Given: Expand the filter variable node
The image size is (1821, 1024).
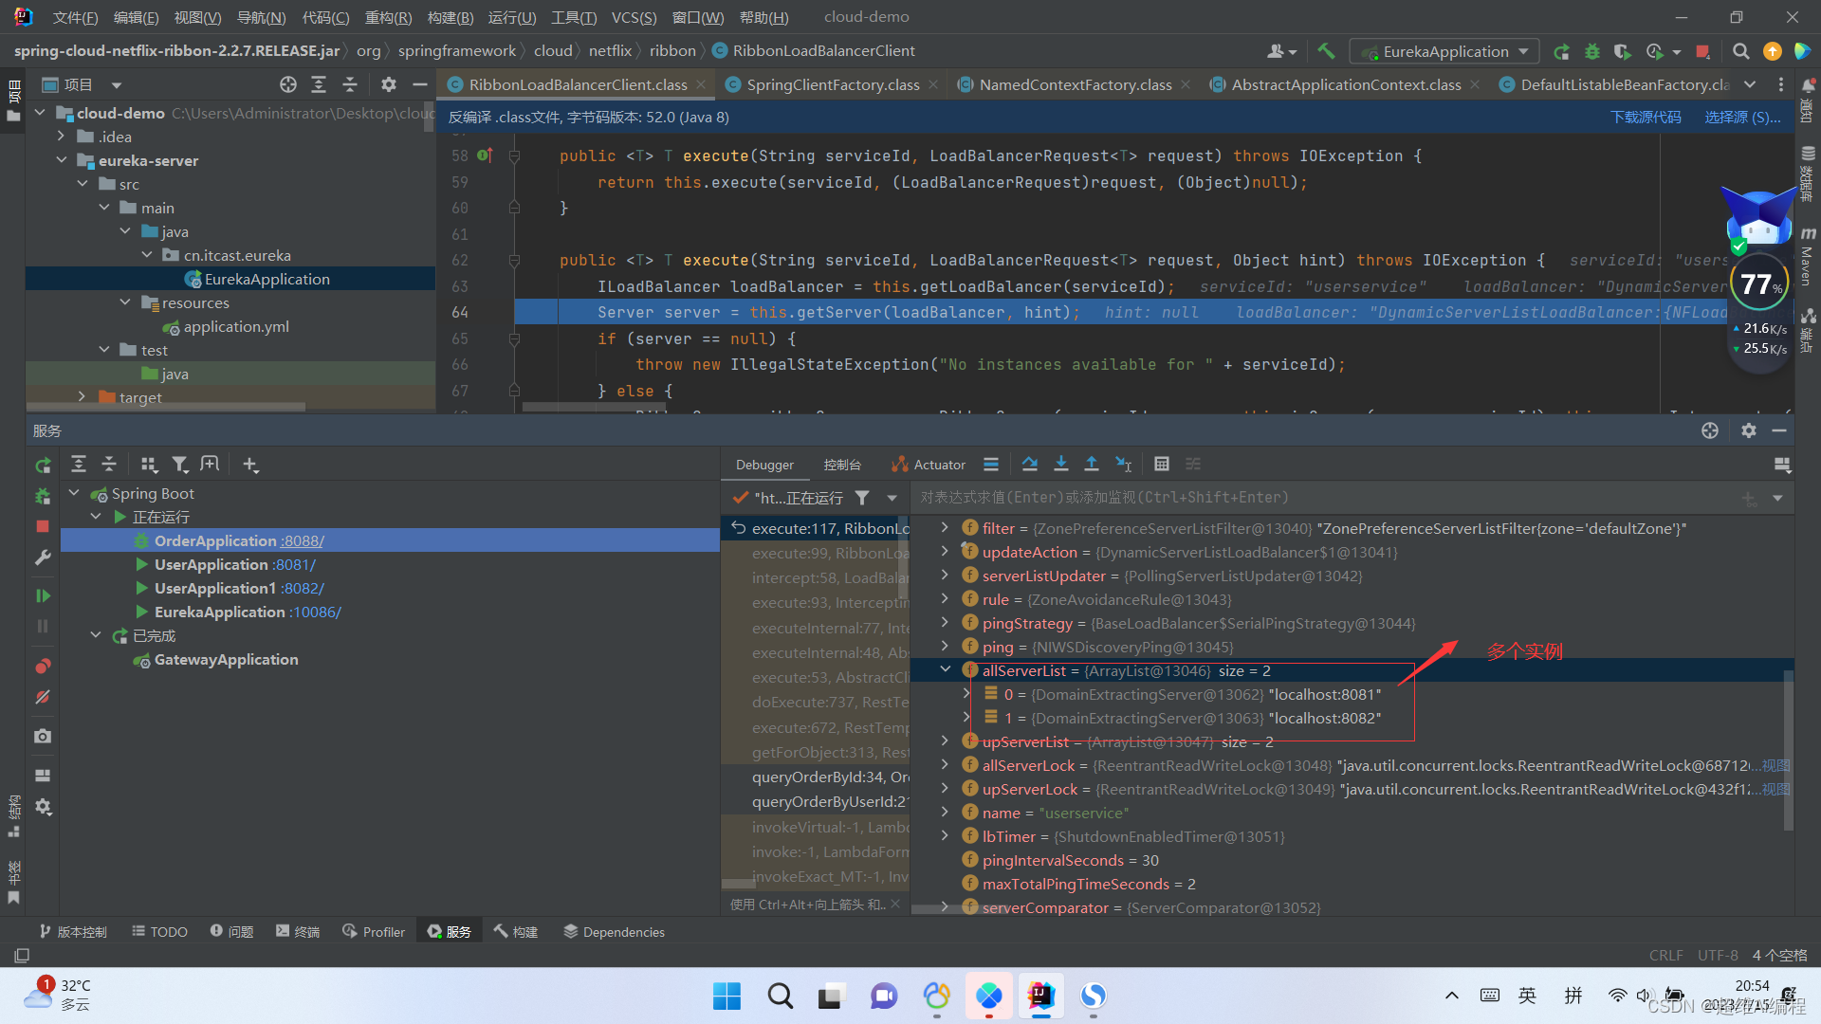Looking at the screenshot, I should [945, 527].
